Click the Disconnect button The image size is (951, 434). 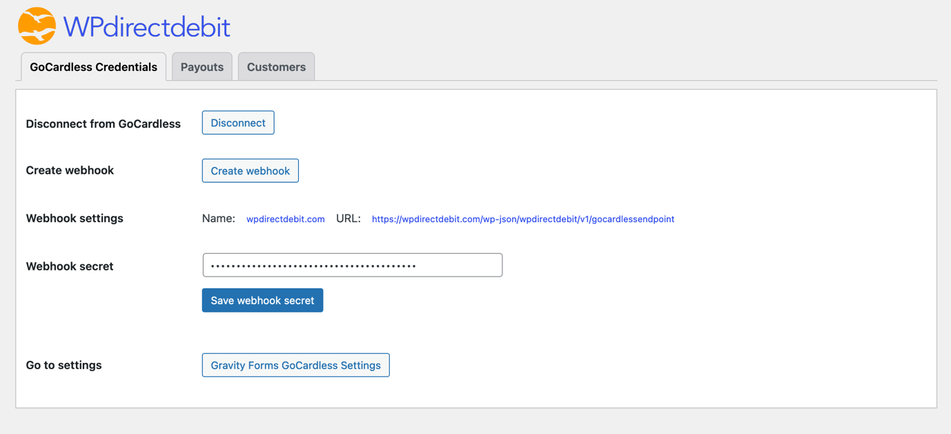tap(238, 123)
